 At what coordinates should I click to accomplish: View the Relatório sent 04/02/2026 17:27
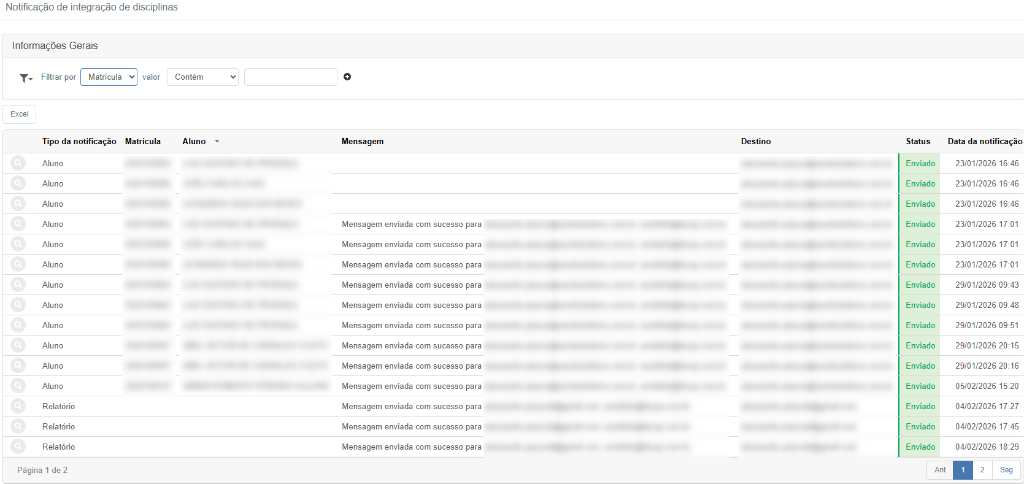coord(18,406)
